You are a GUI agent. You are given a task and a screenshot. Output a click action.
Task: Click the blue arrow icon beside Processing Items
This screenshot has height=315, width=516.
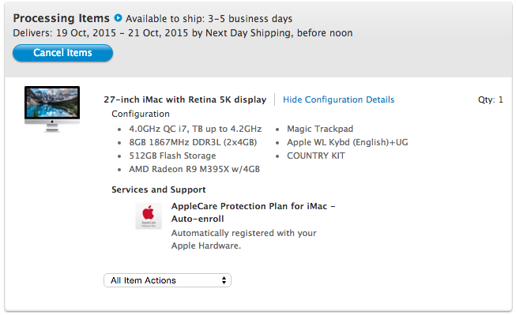[x=118, y=17]
